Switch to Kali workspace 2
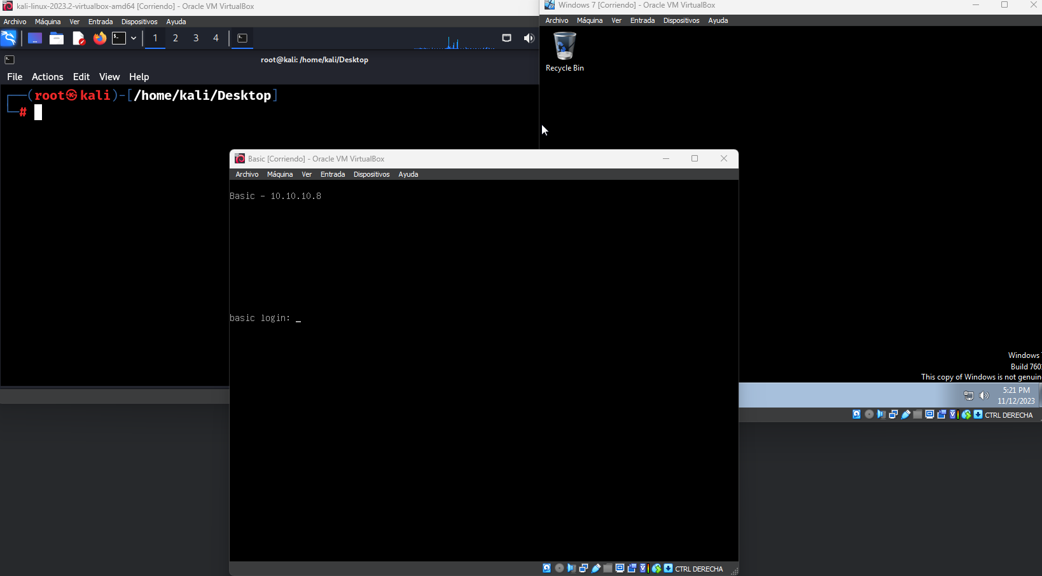 176,38
